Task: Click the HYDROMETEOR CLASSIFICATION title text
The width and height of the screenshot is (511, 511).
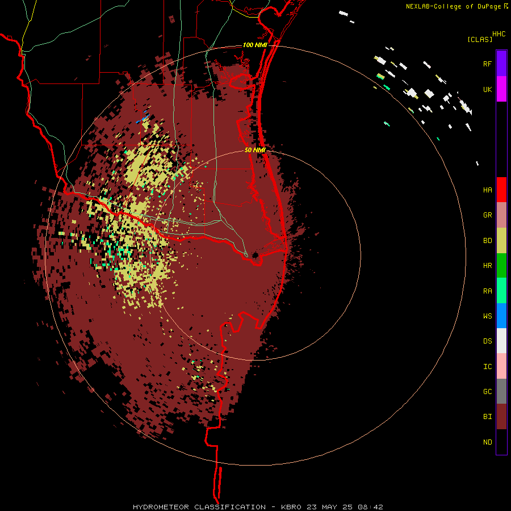Action: [199, 507]
